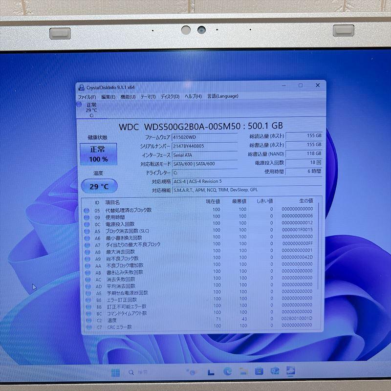
Task: Click the blue status circle beside drive C:
Action: pyautogui.click(x=79, y=105)
